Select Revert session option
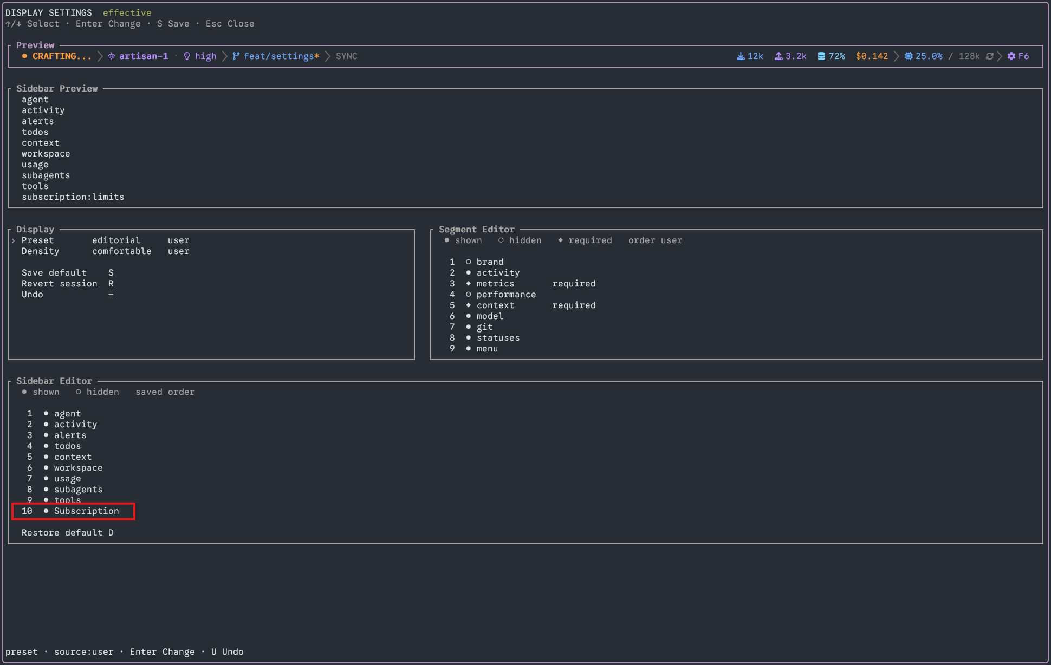 click(x=68, y=284)
